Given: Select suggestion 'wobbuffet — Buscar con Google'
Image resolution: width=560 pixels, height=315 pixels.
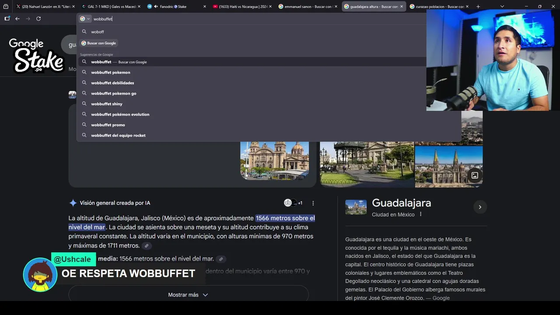Looking at the screenshot, I should click(252, 62).
